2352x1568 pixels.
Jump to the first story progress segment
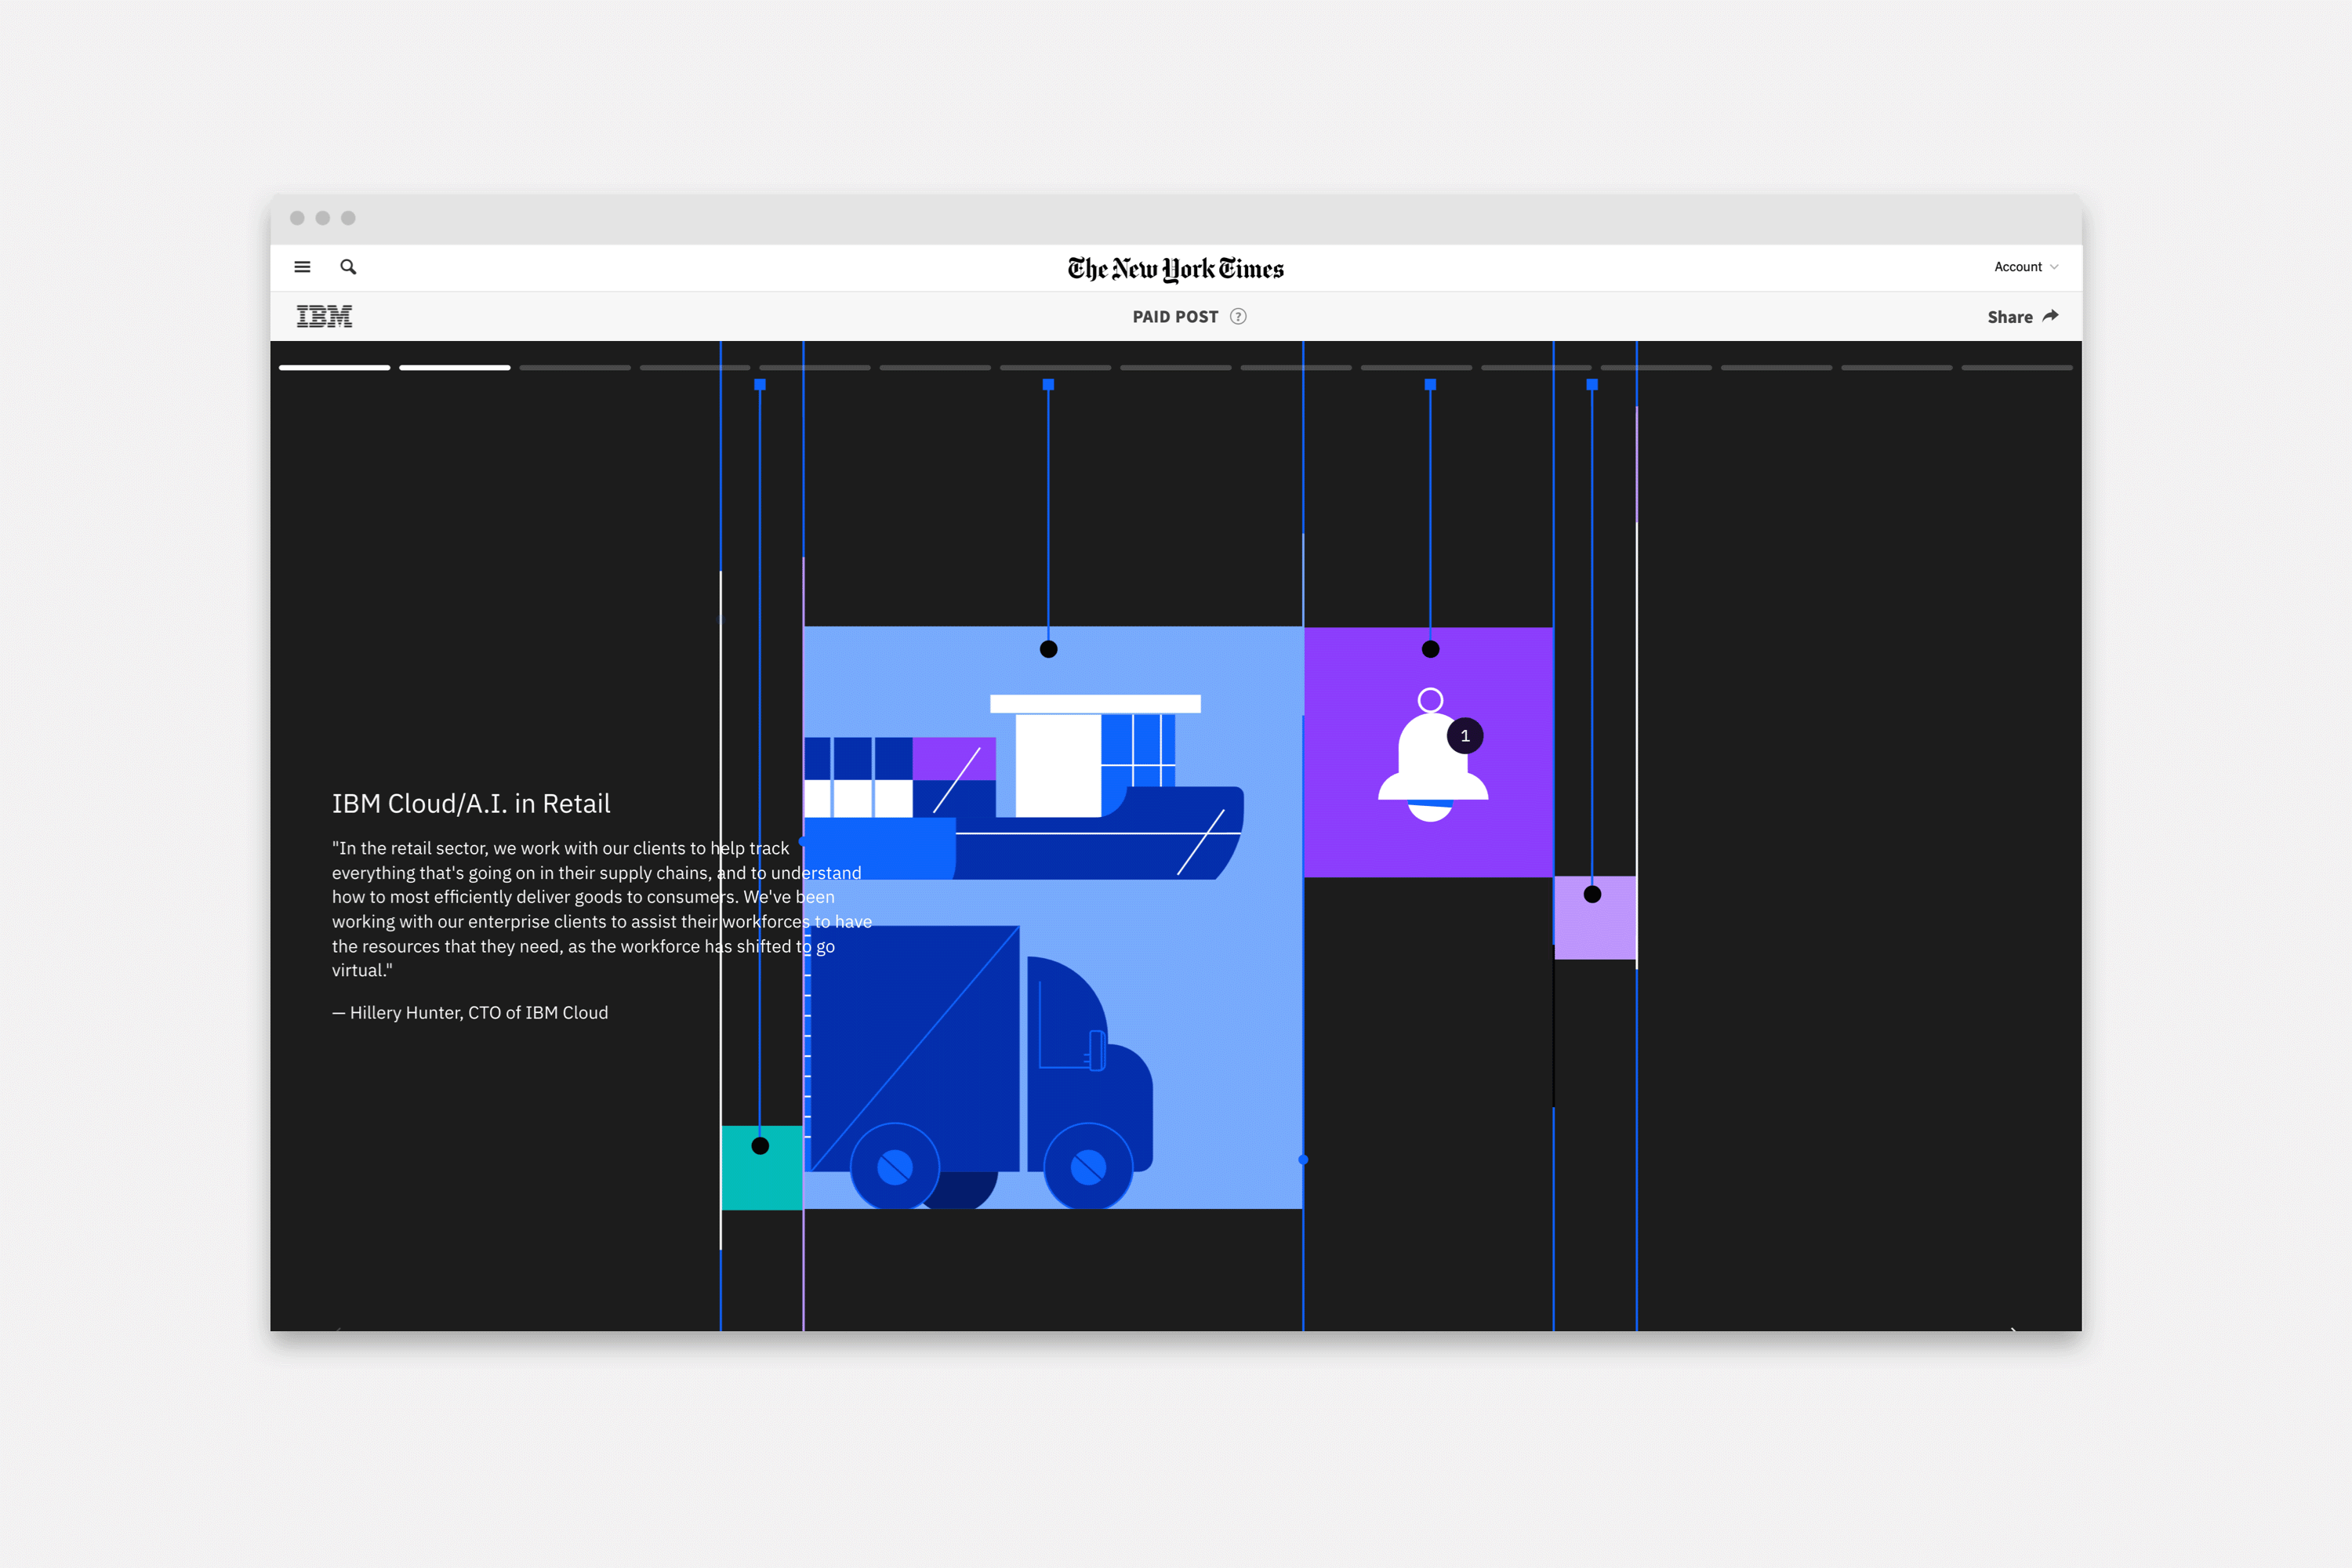point(334,368)
